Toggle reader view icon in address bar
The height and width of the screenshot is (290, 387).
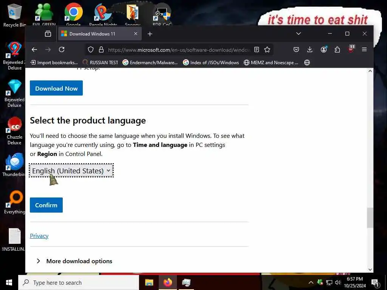click(x=257, y=49)
